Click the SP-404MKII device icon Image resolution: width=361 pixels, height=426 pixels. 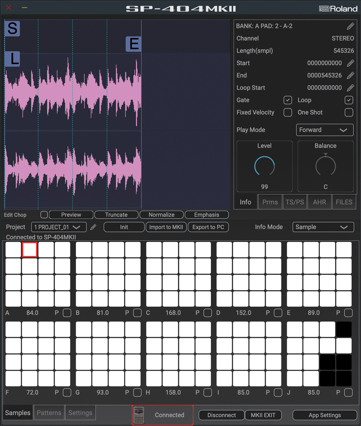(x=139, y=415)
